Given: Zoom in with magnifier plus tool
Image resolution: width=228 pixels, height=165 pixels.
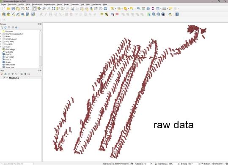Looking at the screenshot, I should [x=44, y=9].
